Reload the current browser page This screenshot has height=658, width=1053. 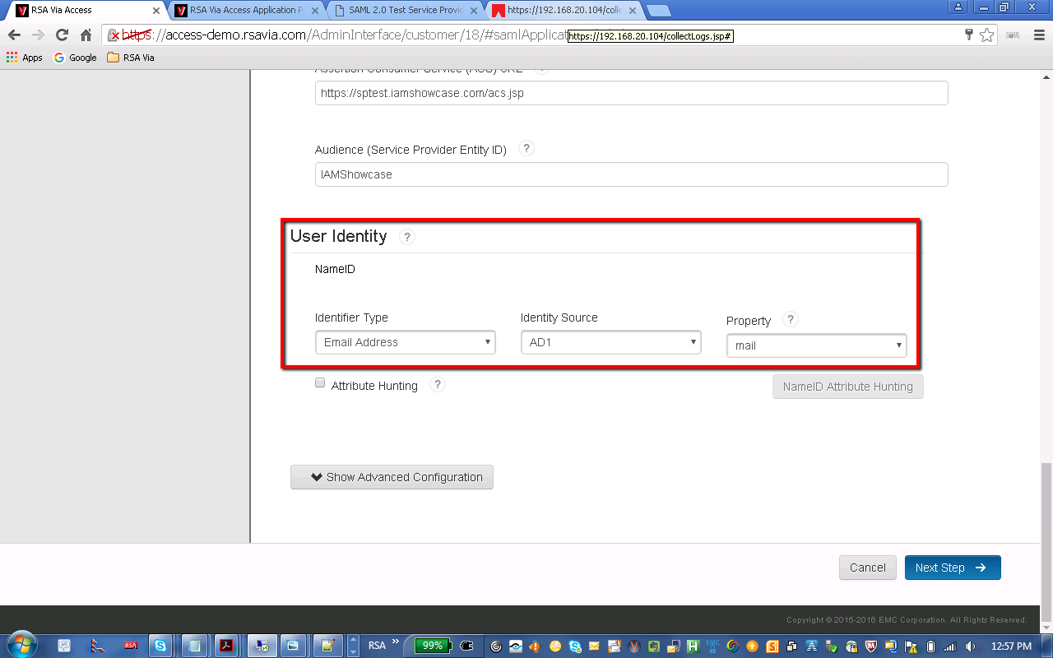(x=62, y=35)
